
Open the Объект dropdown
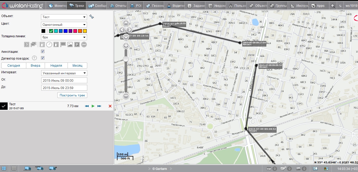pos(64,17)
